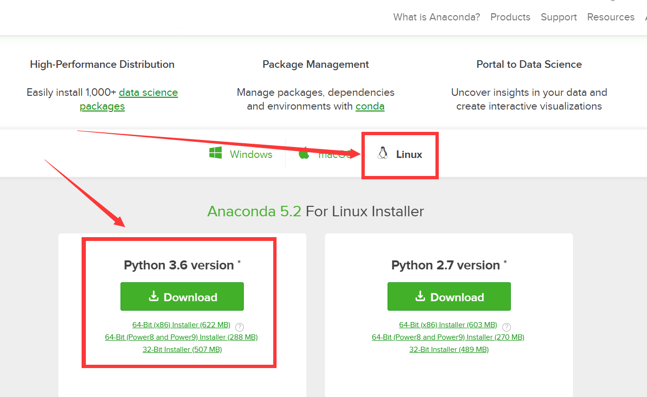This screenshot has width=647, height=397.
Task: Open the Resources menu
Action: pos(610,17)
